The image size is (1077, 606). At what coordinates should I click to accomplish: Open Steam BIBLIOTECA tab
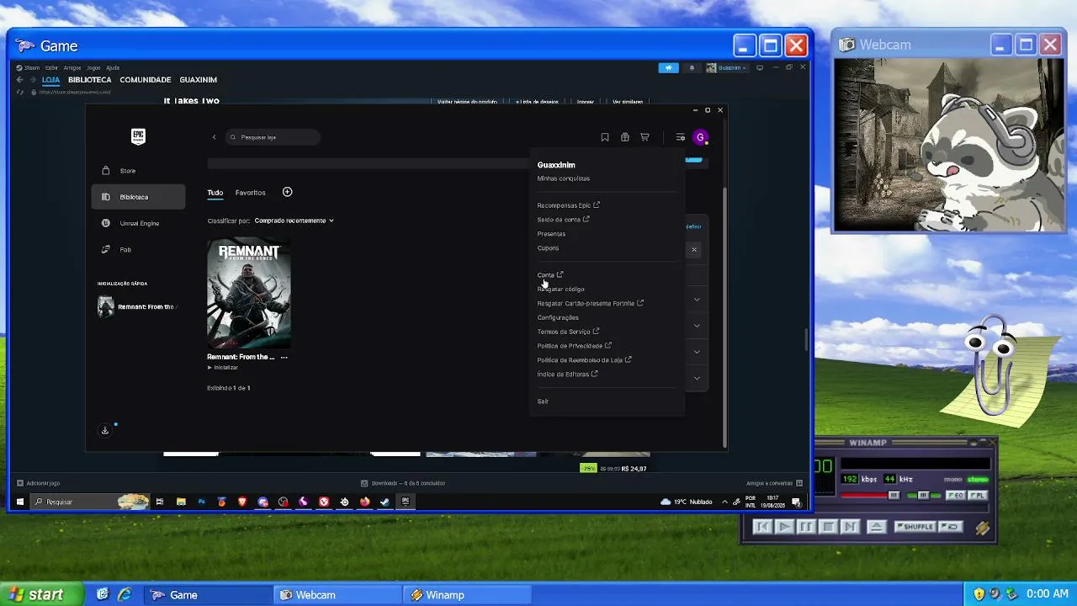point(90,80)
